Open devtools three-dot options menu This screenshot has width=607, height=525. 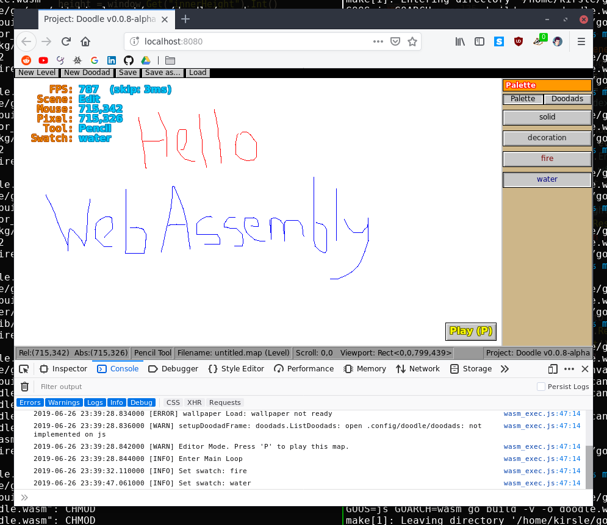tap(569, 369)
